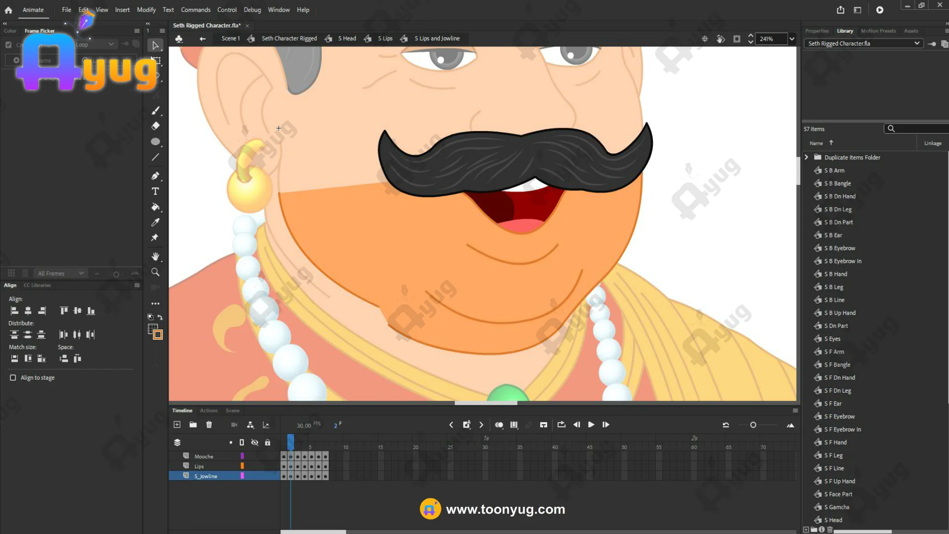
Task: Switch to the Properties tab
Action: [817, 31]
